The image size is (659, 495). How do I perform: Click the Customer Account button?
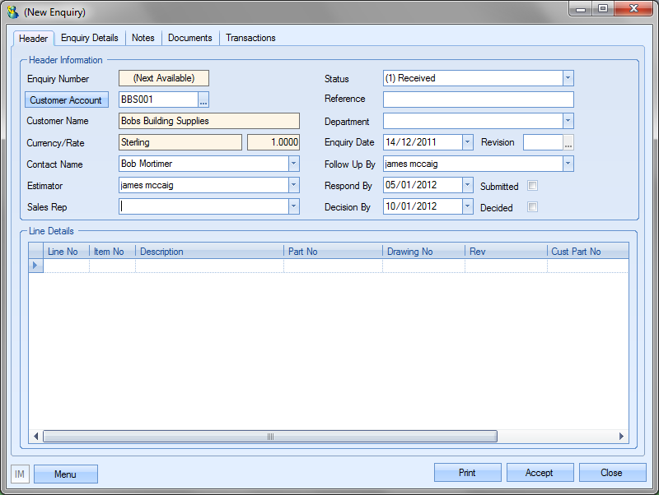tap(66, 100)
